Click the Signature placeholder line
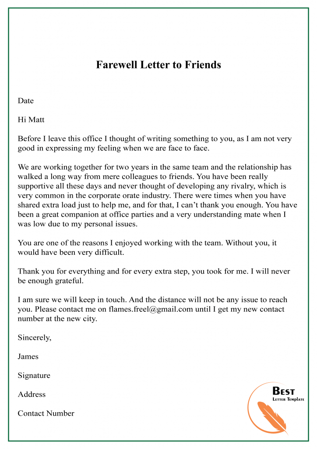The width and height of the screenshot is (317, 449). tap(34, 375)
